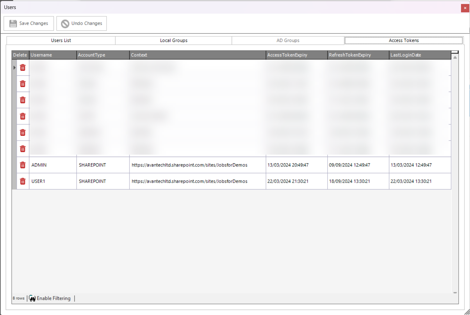Delete the ADMIN access token row

(23, 165)
